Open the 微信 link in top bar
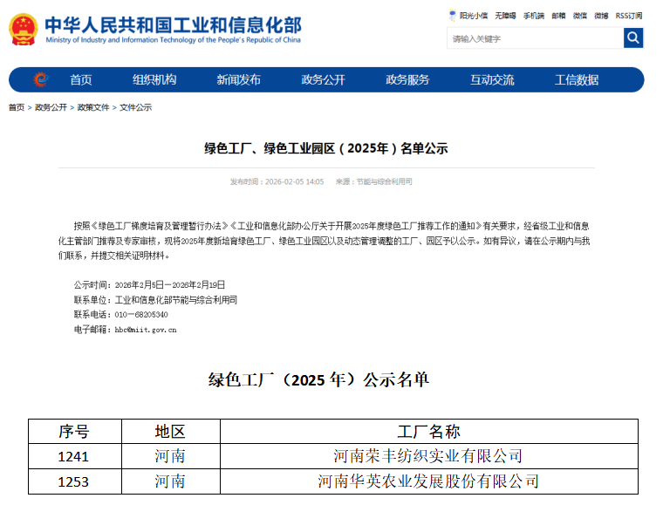 click(x=580, y=16)
